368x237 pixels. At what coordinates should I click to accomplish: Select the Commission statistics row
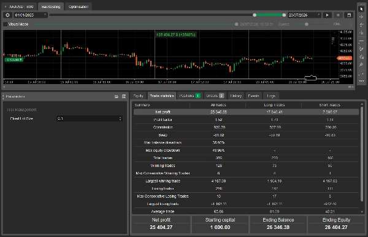pos(246,127)
